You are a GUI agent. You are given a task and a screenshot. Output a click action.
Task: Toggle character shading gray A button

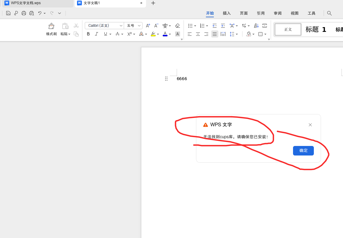(x=178, y=34)
